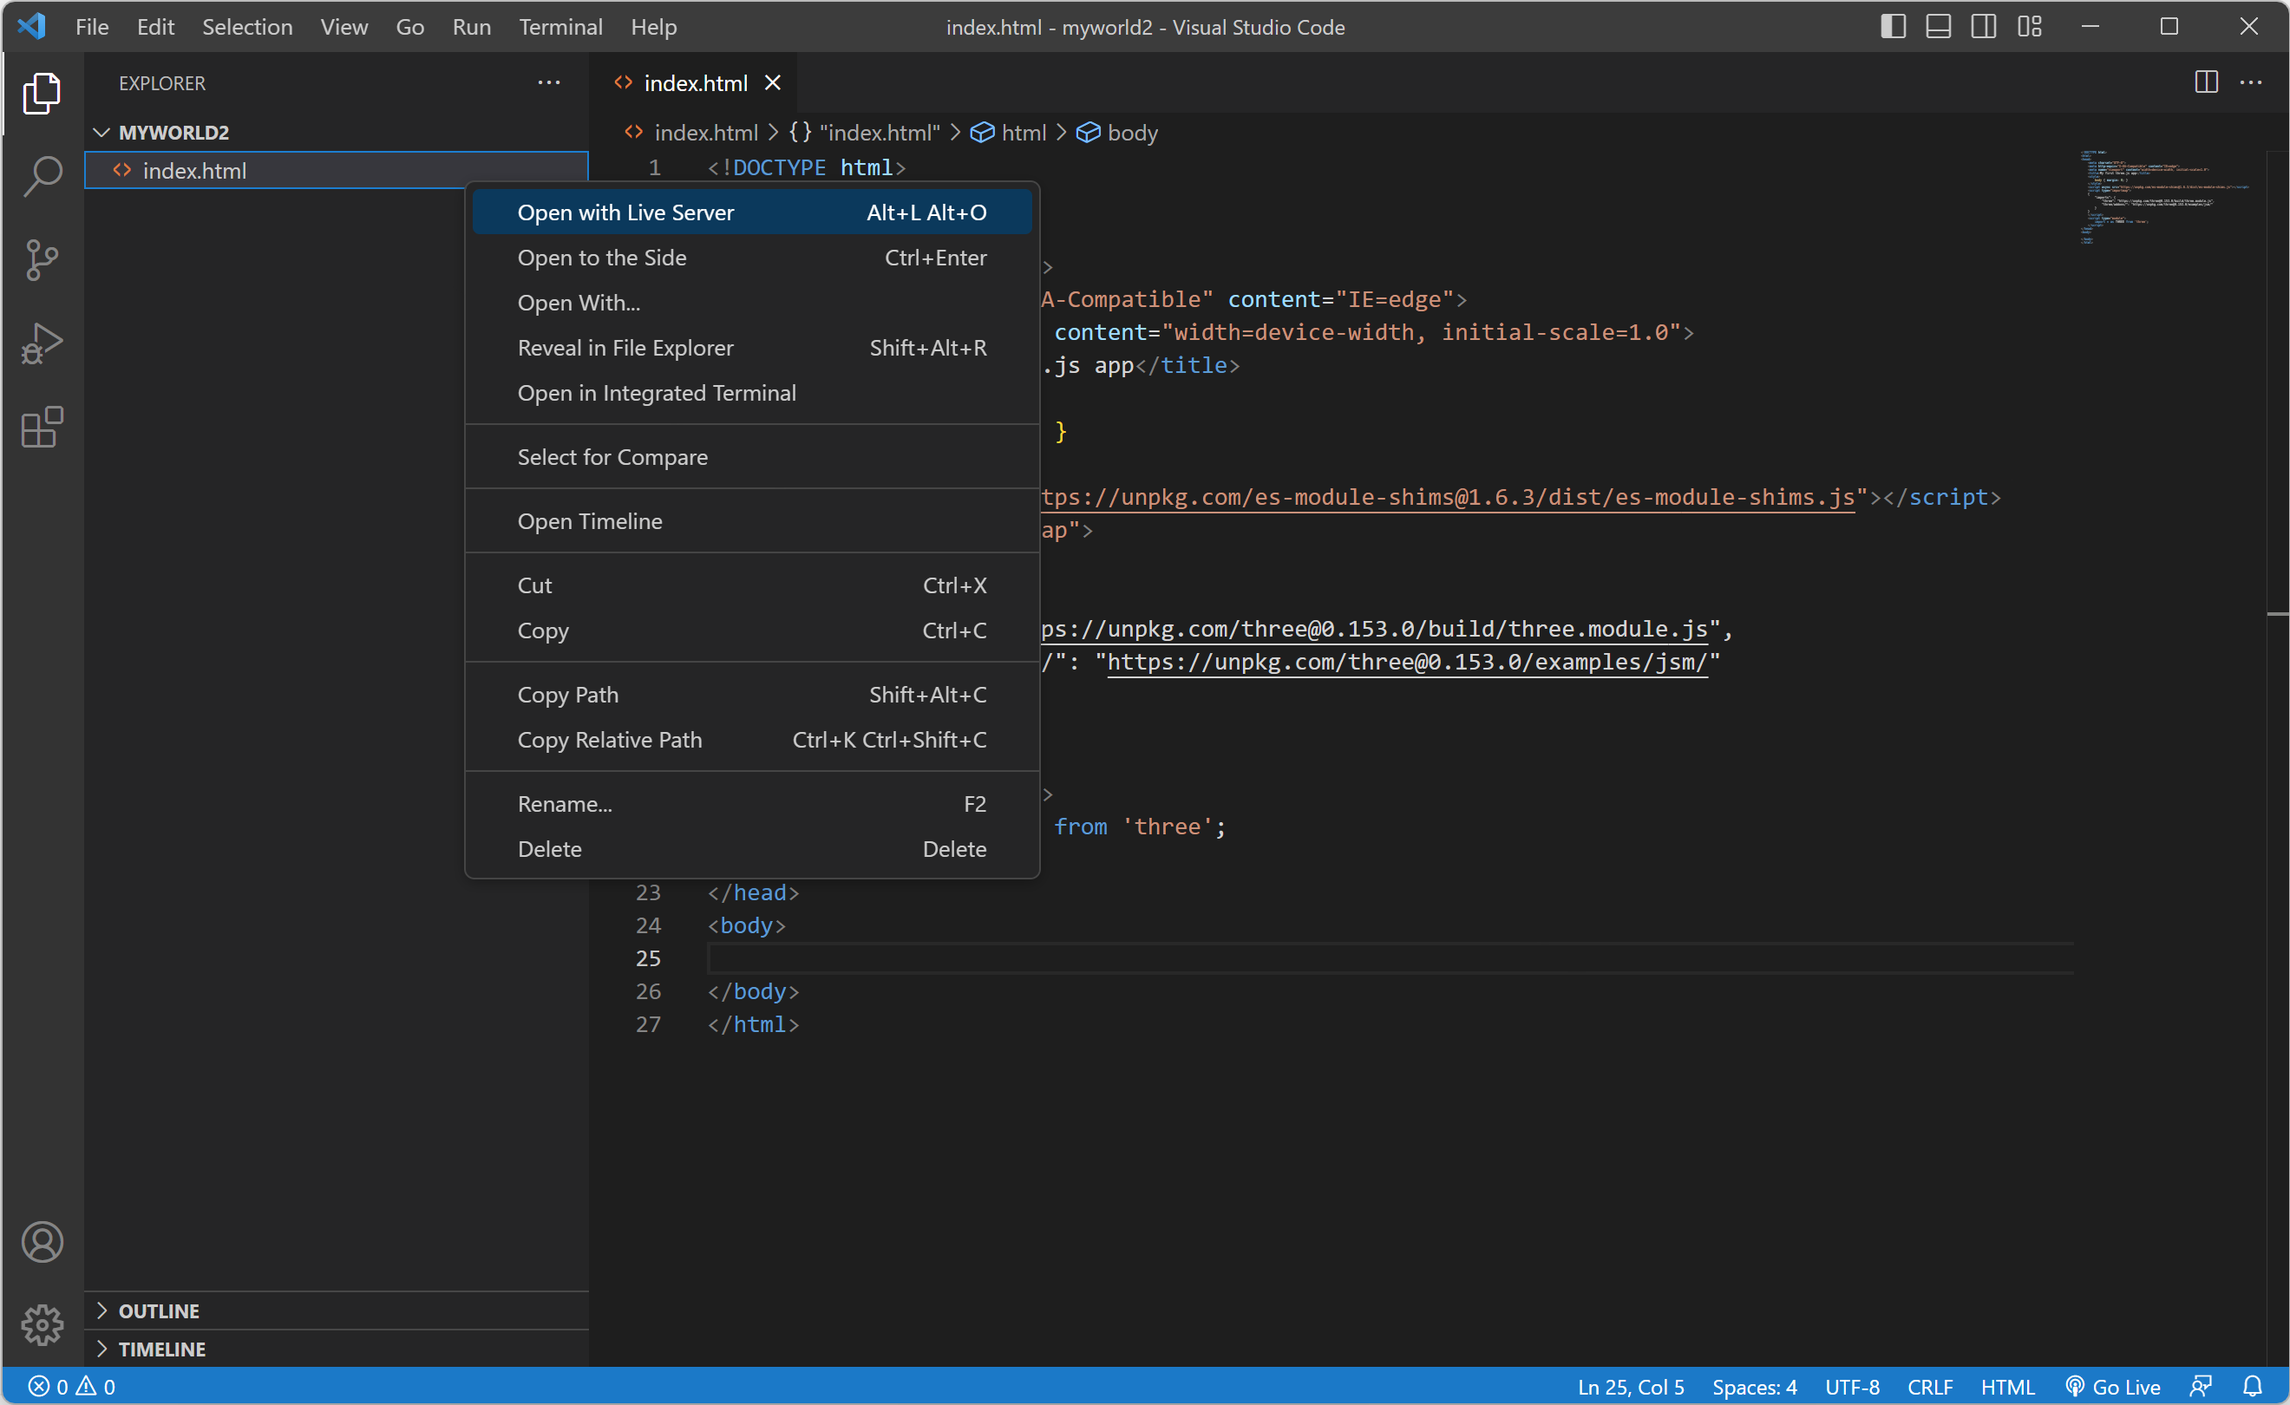Screen dimensions: 2290x1405
Task: Click the notifications bell in status bar
Action: point(2252,1387)
